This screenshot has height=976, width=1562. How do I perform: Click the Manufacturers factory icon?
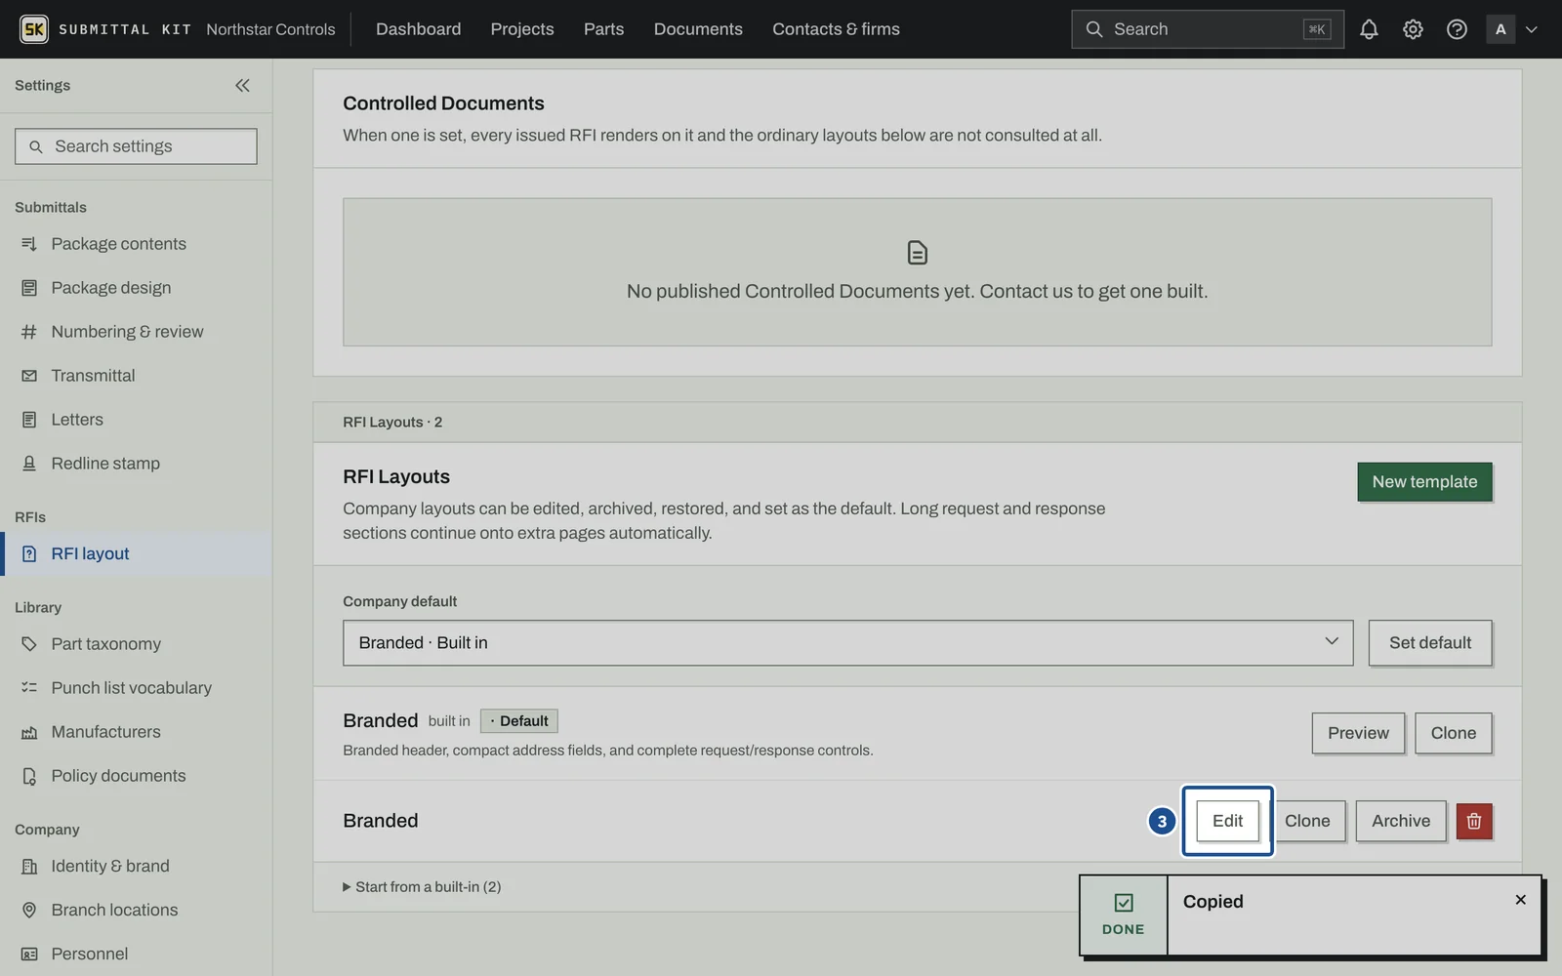pyautogui.click(x=29, y=732)
